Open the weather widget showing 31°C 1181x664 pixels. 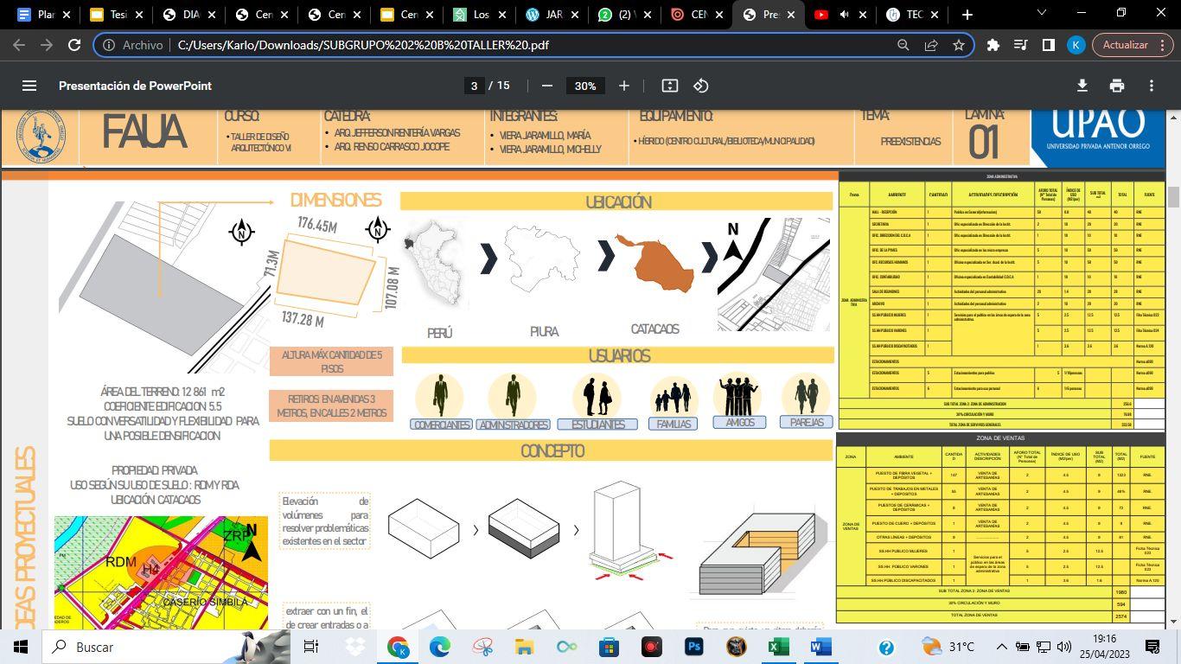pos(948,647)
